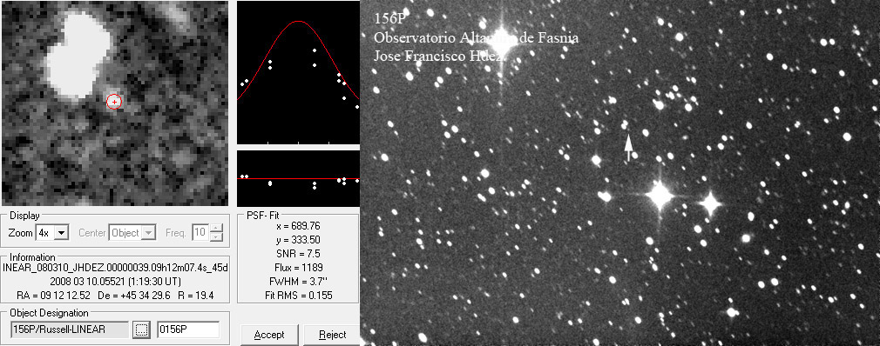
Task: Click the image filename in Information panel
Action: point(115,268)
